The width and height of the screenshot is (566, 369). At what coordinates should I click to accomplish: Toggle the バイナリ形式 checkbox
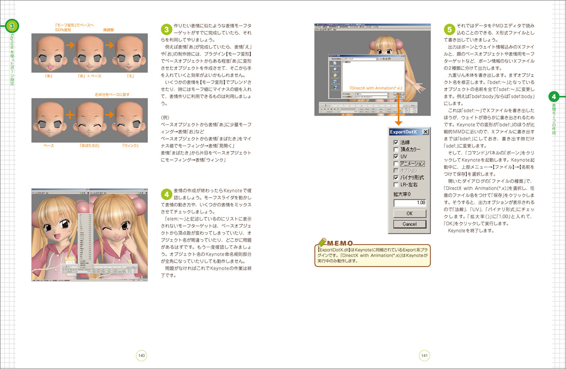(396, 177)
